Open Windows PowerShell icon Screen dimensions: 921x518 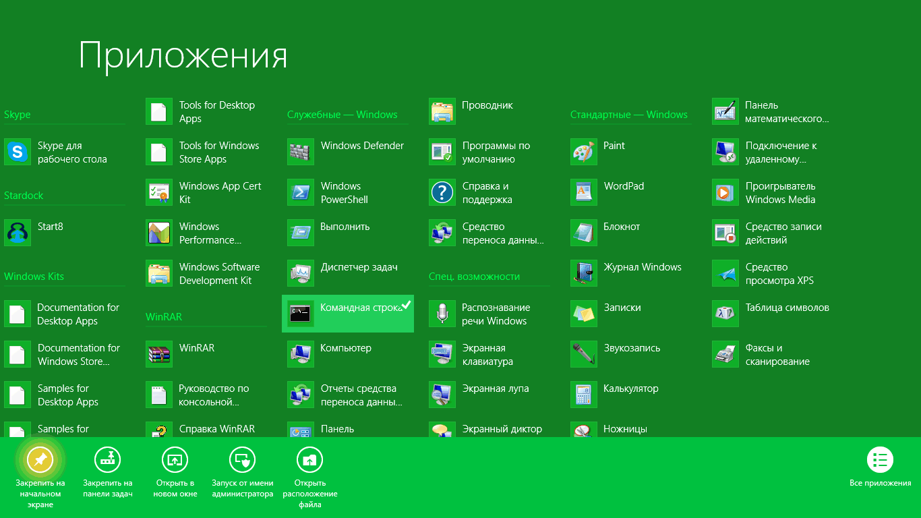point(301,193)
